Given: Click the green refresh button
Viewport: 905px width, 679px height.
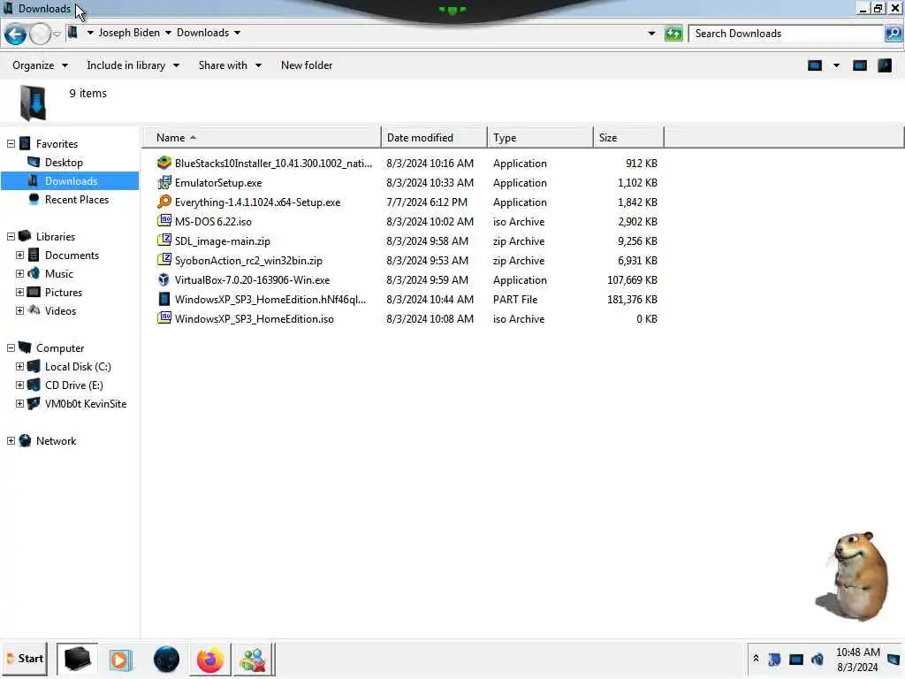Looking at the screenshot, I should tap(673, 34).
